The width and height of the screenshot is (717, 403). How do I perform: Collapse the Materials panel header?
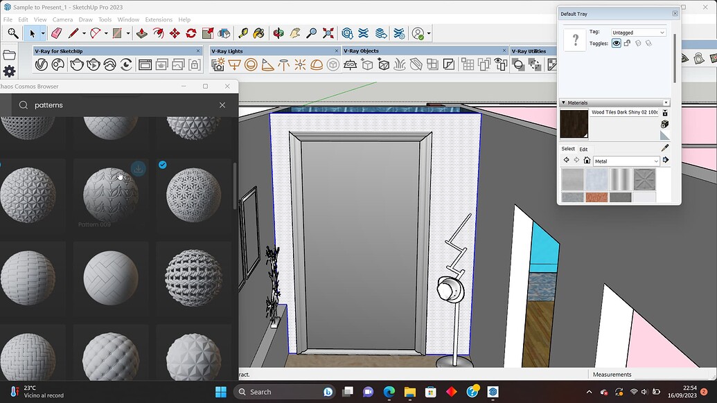click(x=564, y=102)
